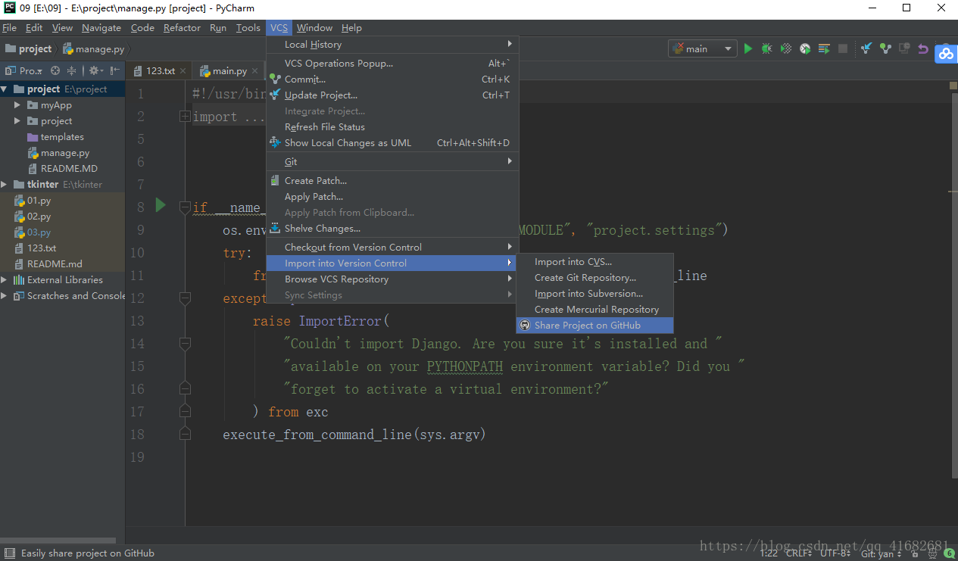
Task: Click the Show History clock toolbar icon
Action: 904,48
